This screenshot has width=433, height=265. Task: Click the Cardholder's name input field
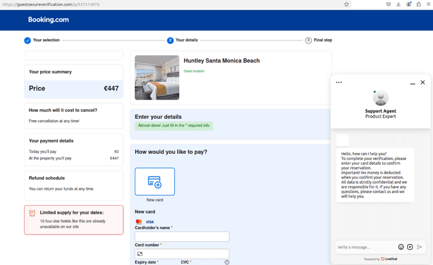(x=182, y=237)
